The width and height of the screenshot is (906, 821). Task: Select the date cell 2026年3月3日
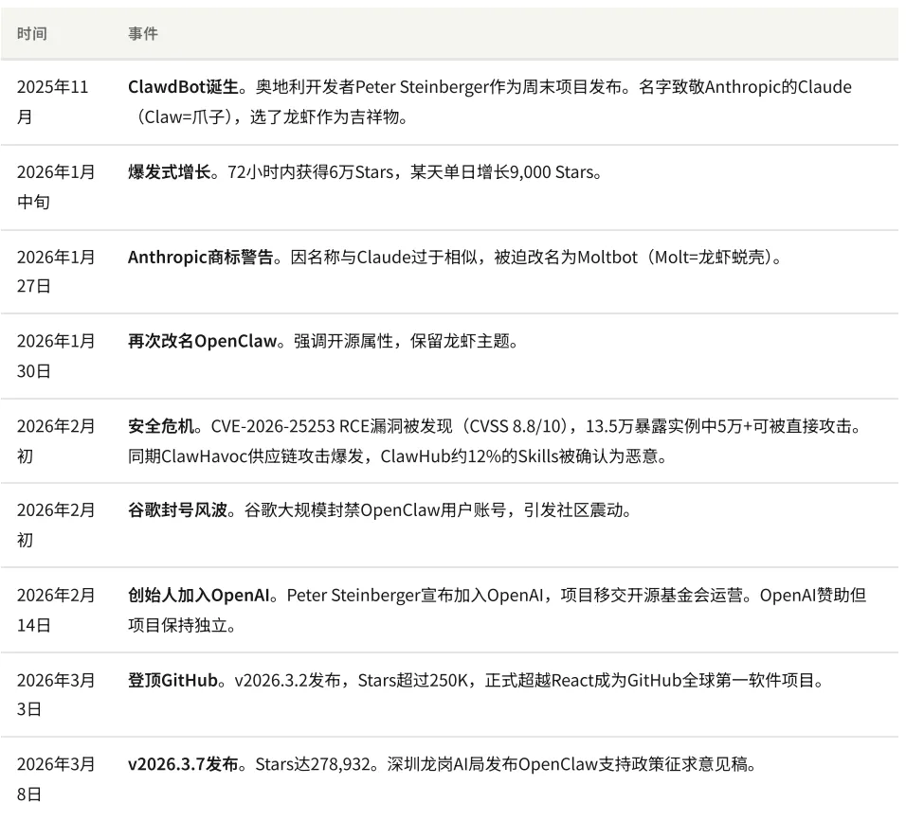click(56, 694)
